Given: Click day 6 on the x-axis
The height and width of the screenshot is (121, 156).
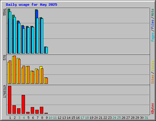Looking at the screenshot, I should point(33,118).
